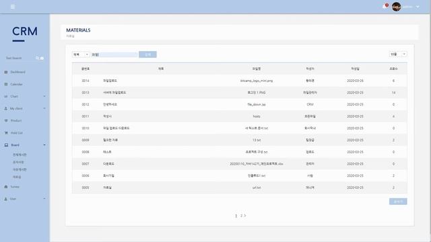This screenshot has height=242, width=431.
Task: Click the Board laptop icon
Action: (x=6, y=145)
